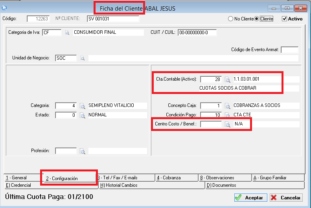Click the Condición Pago lookup icon

(x=227, y=115)
